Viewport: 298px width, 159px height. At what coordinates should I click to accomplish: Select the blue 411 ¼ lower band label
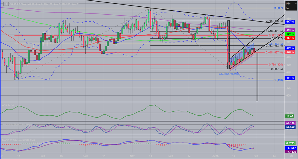(x=289, y=78)
